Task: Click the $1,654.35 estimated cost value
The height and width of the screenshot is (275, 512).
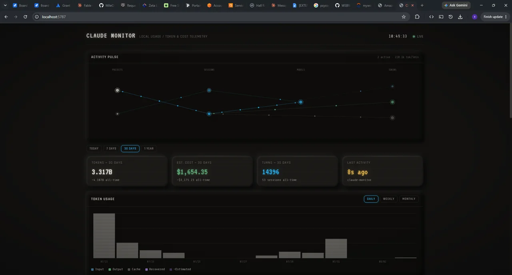Action: point(192,172)
